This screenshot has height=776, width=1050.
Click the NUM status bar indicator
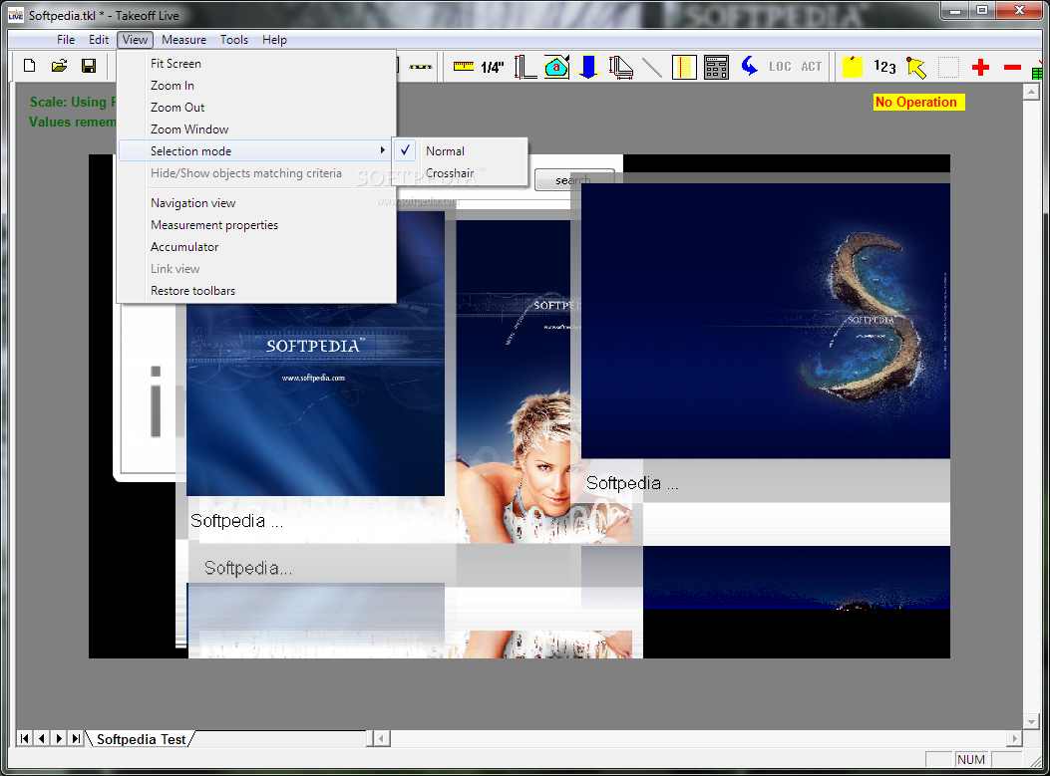pos(971,759)
